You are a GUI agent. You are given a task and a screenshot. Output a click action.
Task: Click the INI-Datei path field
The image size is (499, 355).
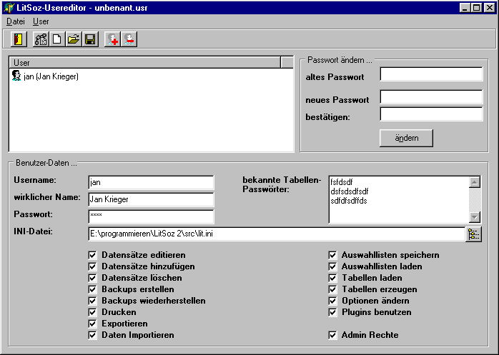(277, 234)
